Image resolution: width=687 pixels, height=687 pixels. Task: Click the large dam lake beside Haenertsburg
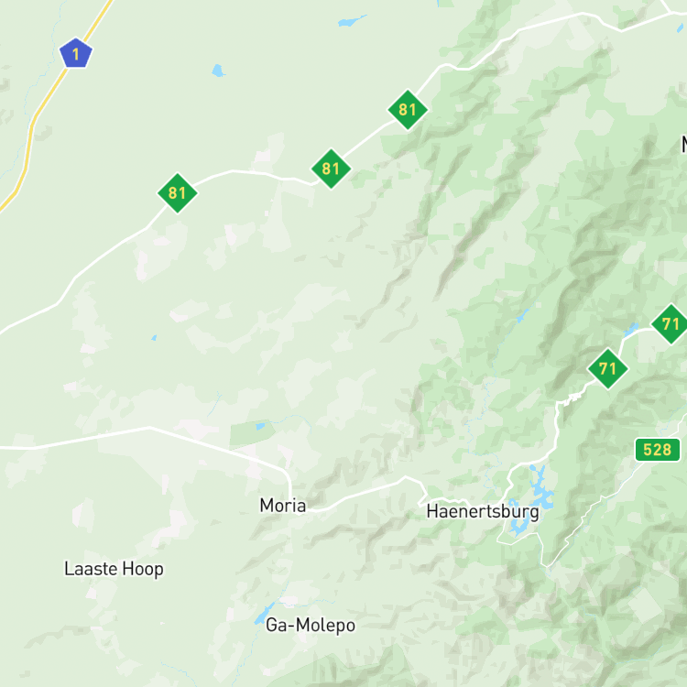pyautogui.click(x=533, y=500)
